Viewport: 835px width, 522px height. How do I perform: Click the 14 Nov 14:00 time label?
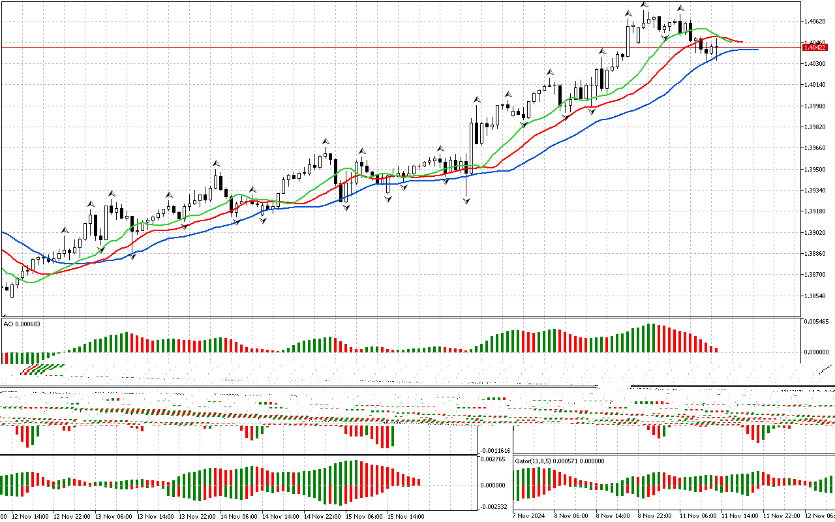point(281,516)
